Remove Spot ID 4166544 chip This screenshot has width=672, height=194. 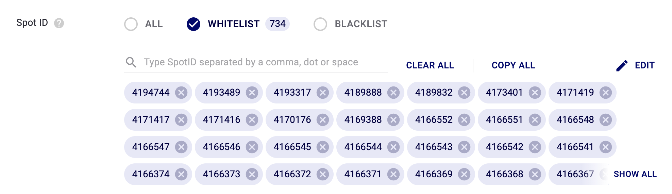click(393, 147)
